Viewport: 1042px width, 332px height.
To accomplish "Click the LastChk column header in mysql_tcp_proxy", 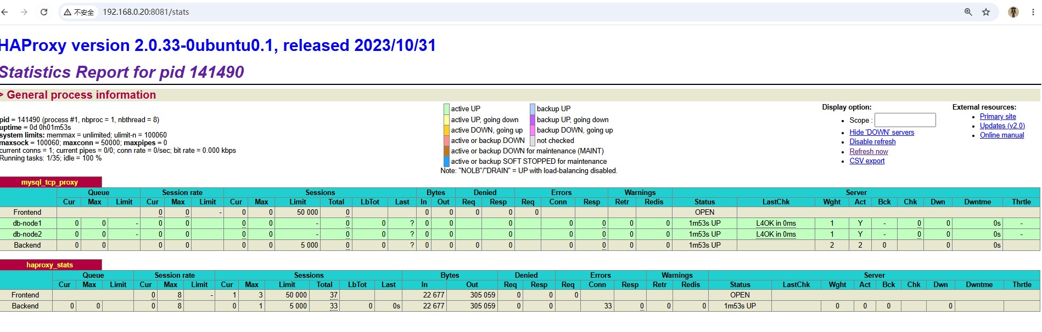I will tap(776, 202).
